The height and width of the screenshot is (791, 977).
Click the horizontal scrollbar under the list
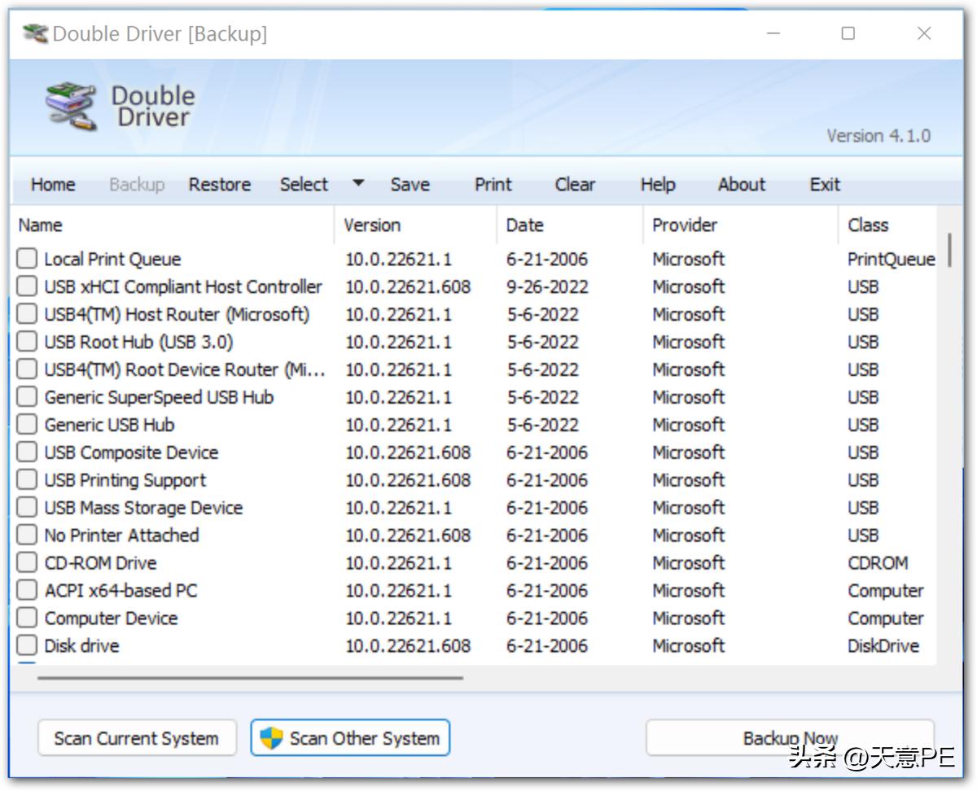250,677
